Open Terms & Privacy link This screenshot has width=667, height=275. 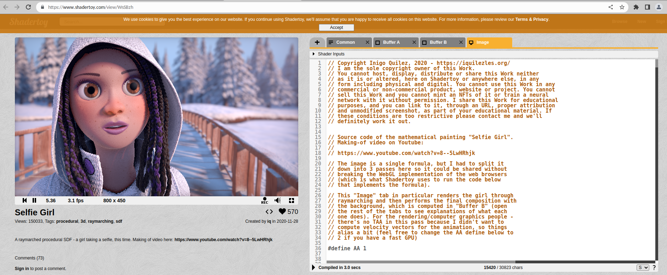pyautogui.click(x=532, y=19)
